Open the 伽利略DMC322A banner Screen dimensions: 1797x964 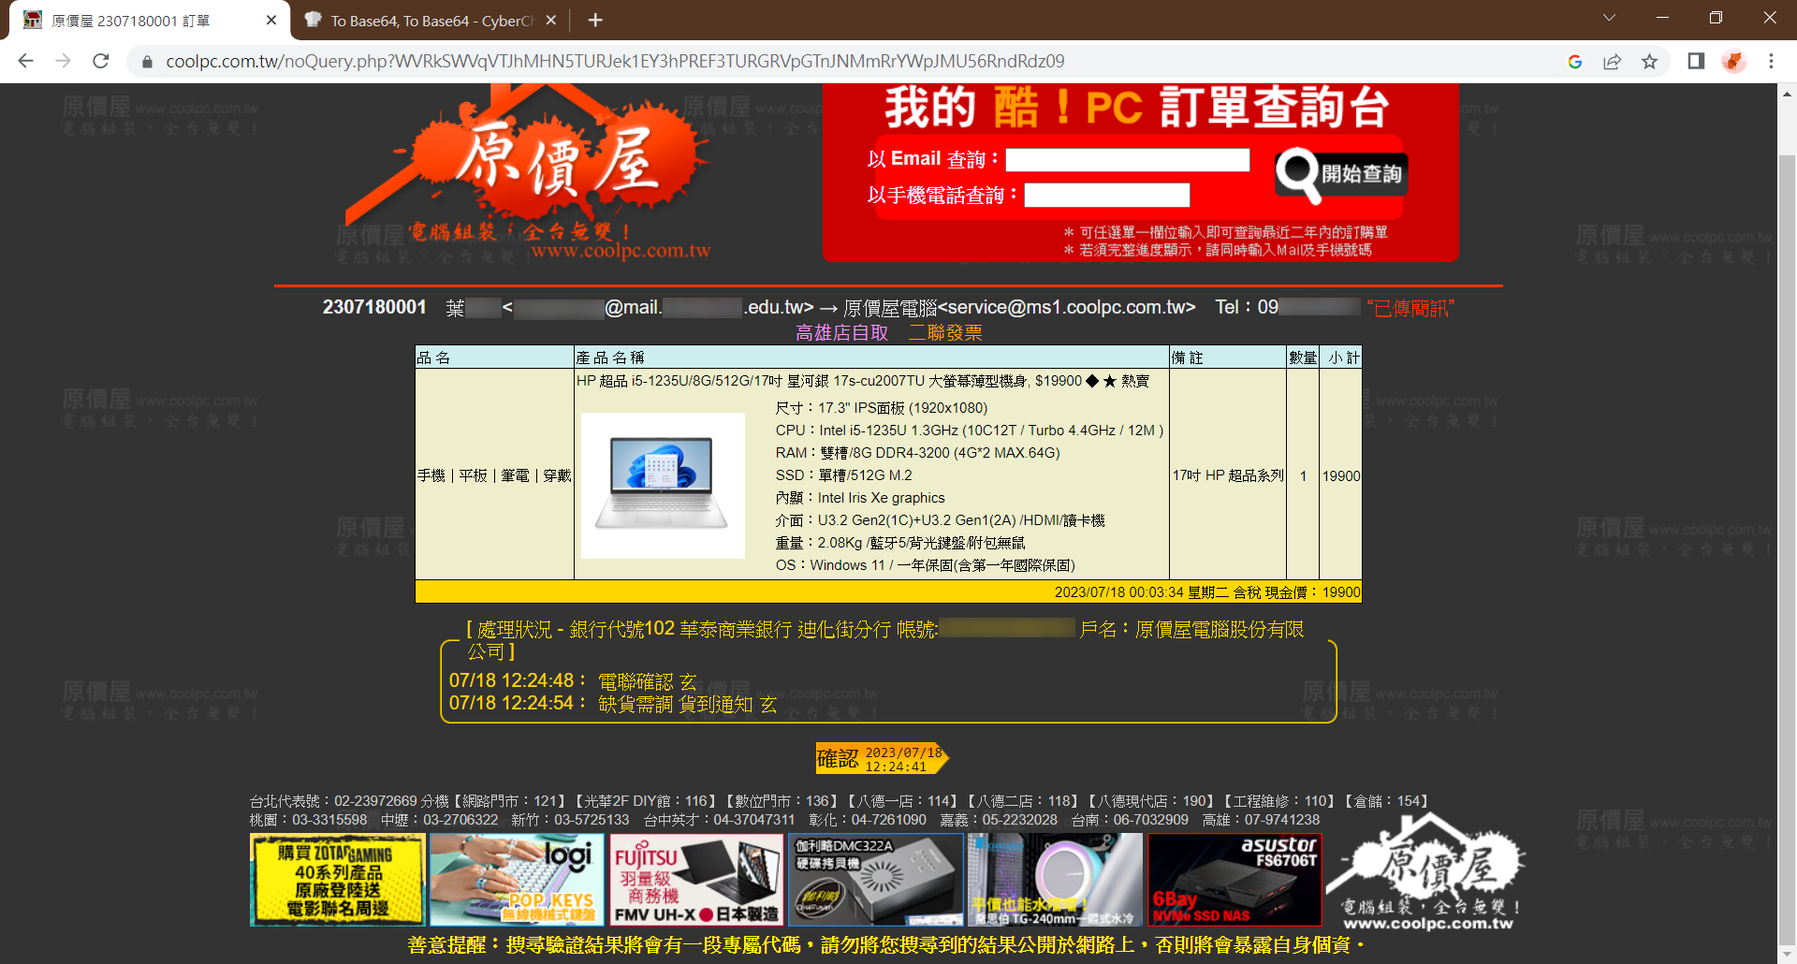(875, 880)
